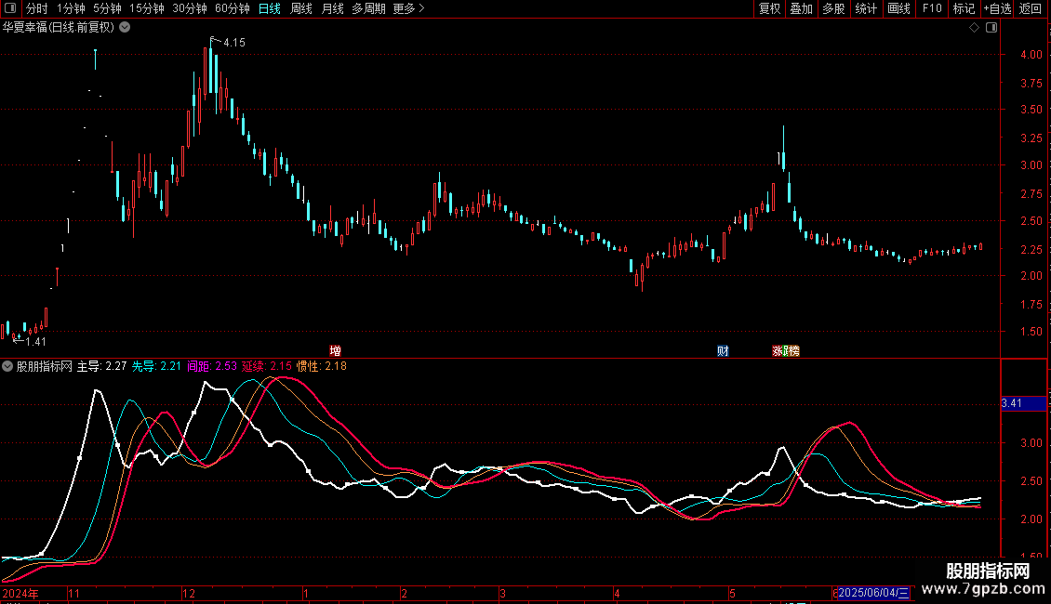
Task: Click the 4.15 high price label
Action: 234,42
